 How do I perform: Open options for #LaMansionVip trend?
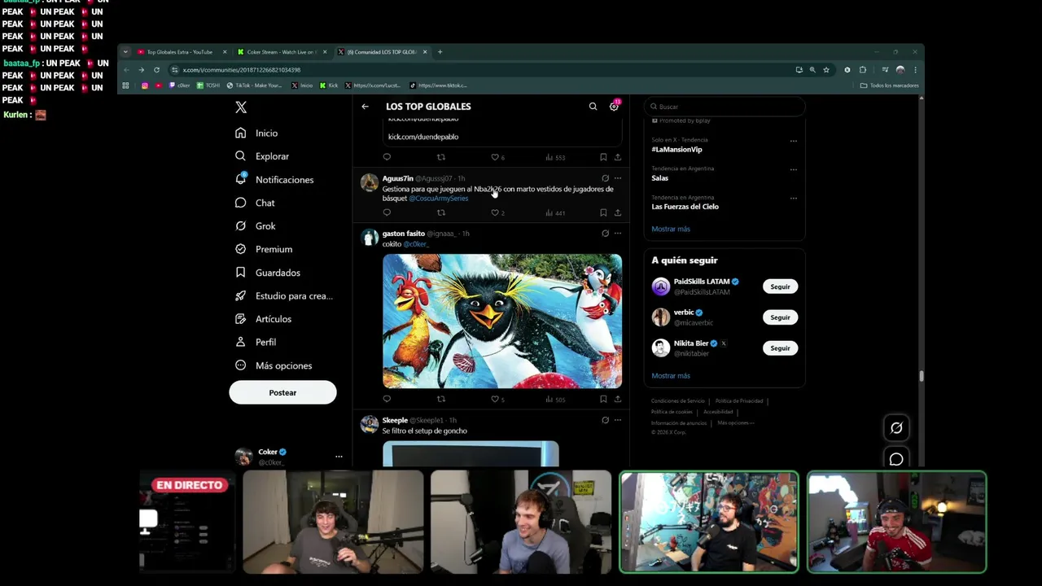793,141
